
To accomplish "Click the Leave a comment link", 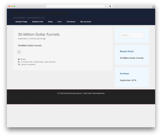I will click(28, 64).
